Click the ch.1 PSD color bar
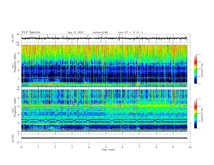The height and width of the screenshot is (165, 214). pos(196,69)
